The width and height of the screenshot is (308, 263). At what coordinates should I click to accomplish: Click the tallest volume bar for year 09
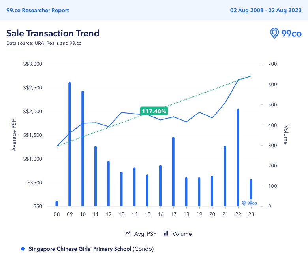(x=69, y=144)
